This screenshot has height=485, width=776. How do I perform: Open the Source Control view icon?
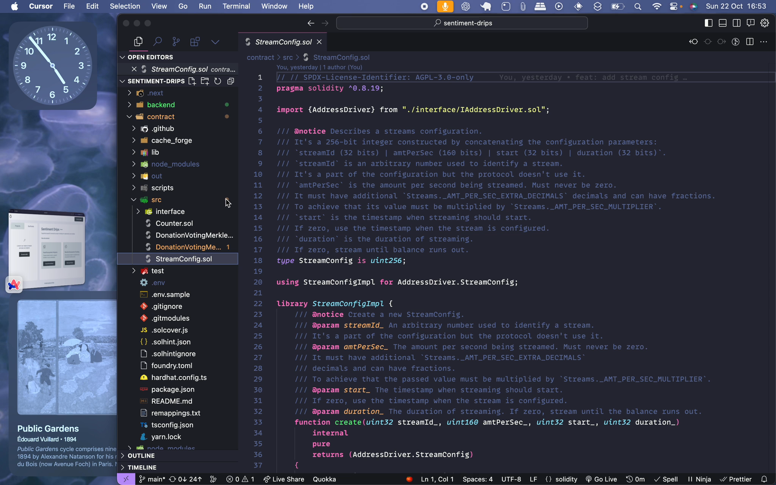point(176,42)
